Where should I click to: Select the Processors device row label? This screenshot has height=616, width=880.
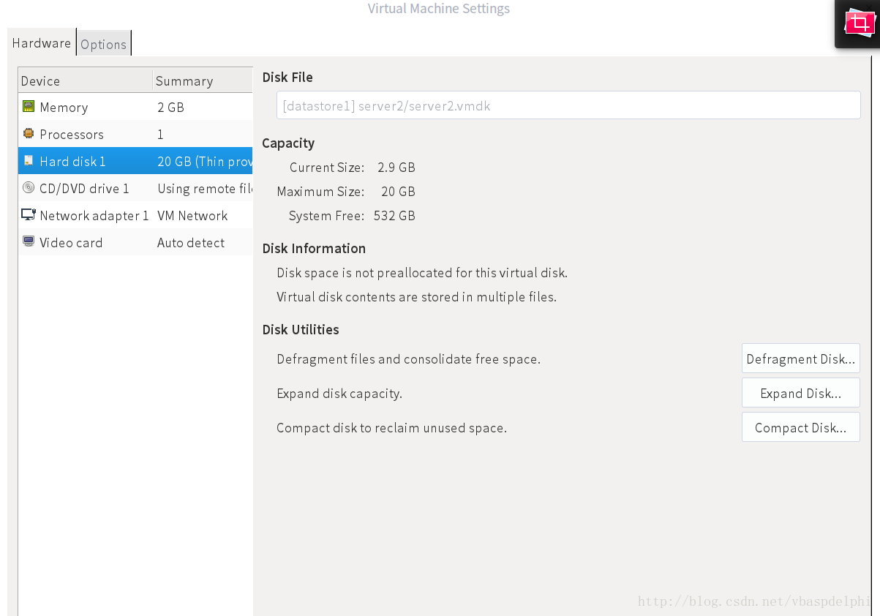pos(72,135)
